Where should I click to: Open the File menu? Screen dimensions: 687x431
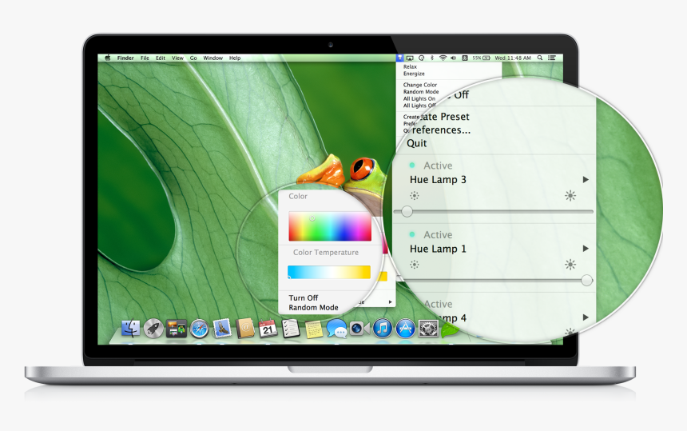[x=145, y=58]
